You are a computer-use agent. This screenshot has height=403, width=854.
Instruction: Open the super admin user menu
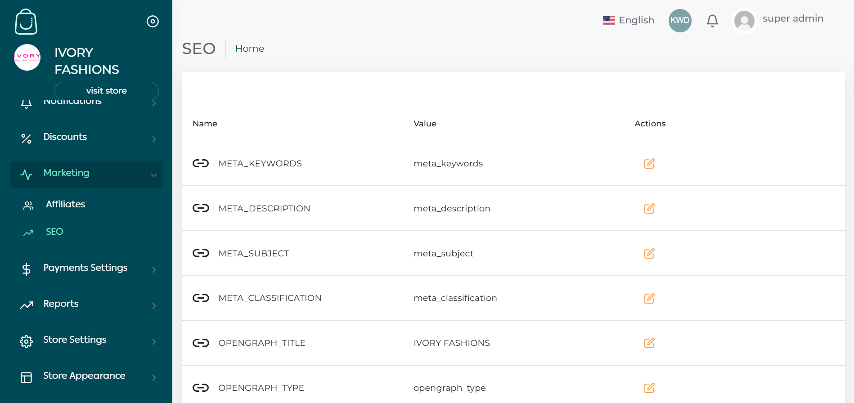click(x=793, y=18)
